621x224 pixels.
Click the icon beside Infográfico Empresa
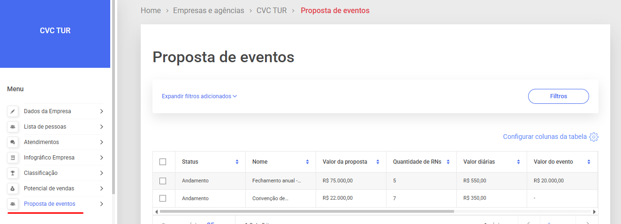13,158
